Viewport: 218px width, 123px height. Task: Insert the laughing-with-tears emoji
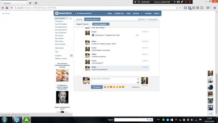click(105, 87)
